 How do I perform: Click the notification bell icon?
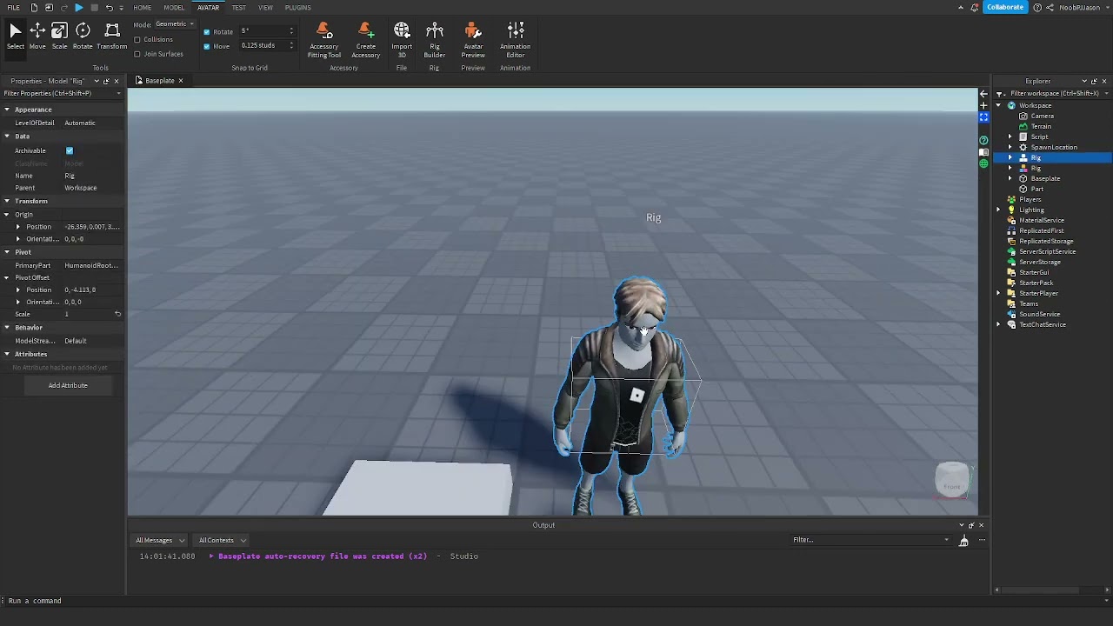[975, 8]
